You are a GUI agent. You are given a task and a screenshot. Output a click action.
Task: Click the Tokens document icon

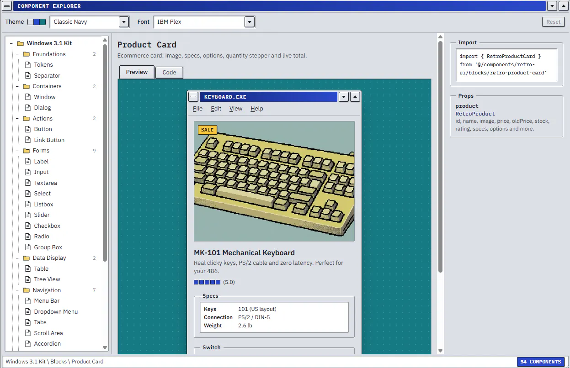(x=27, y=65)
